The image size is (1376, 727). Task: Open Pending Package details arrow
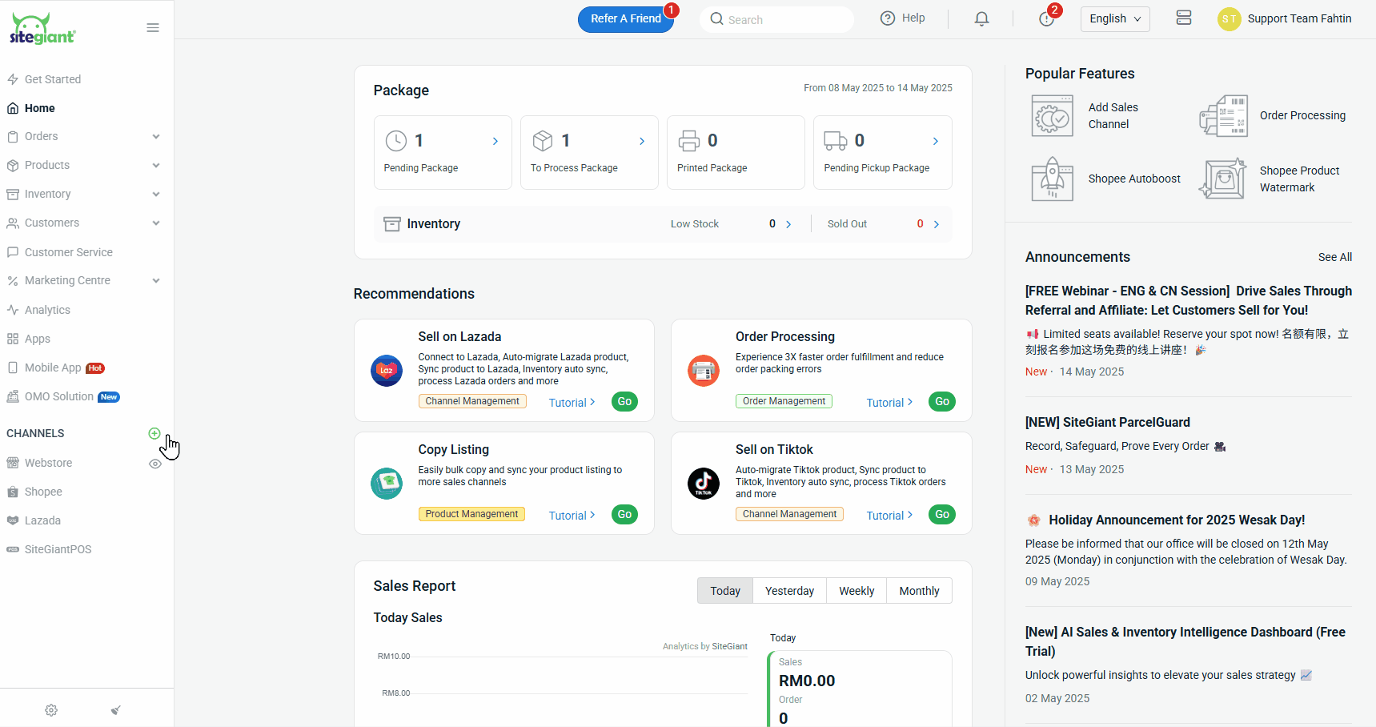point(495,141)
